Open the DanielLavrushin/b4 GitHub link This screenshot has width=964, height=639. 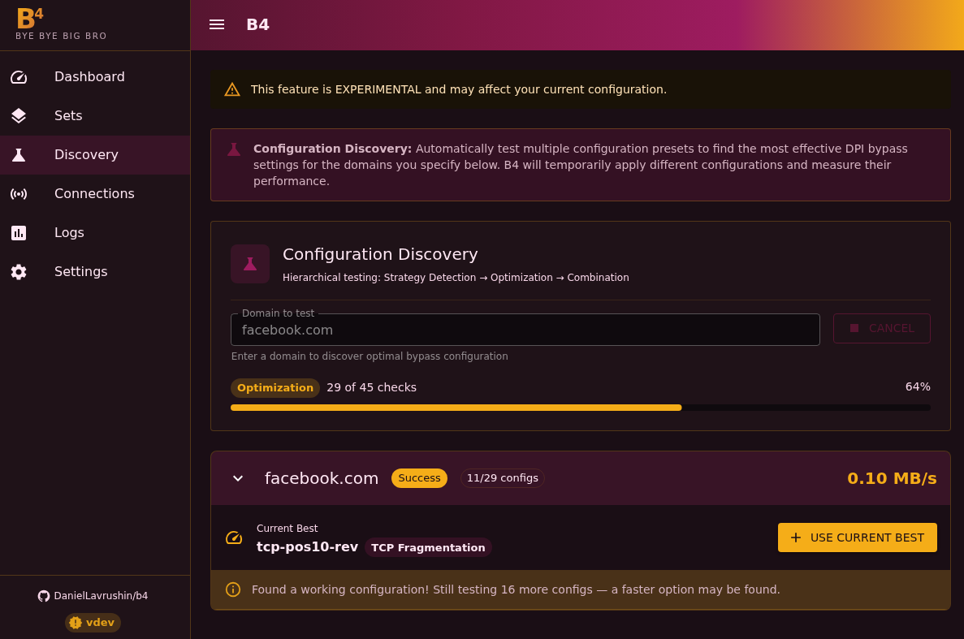point(93,596)
